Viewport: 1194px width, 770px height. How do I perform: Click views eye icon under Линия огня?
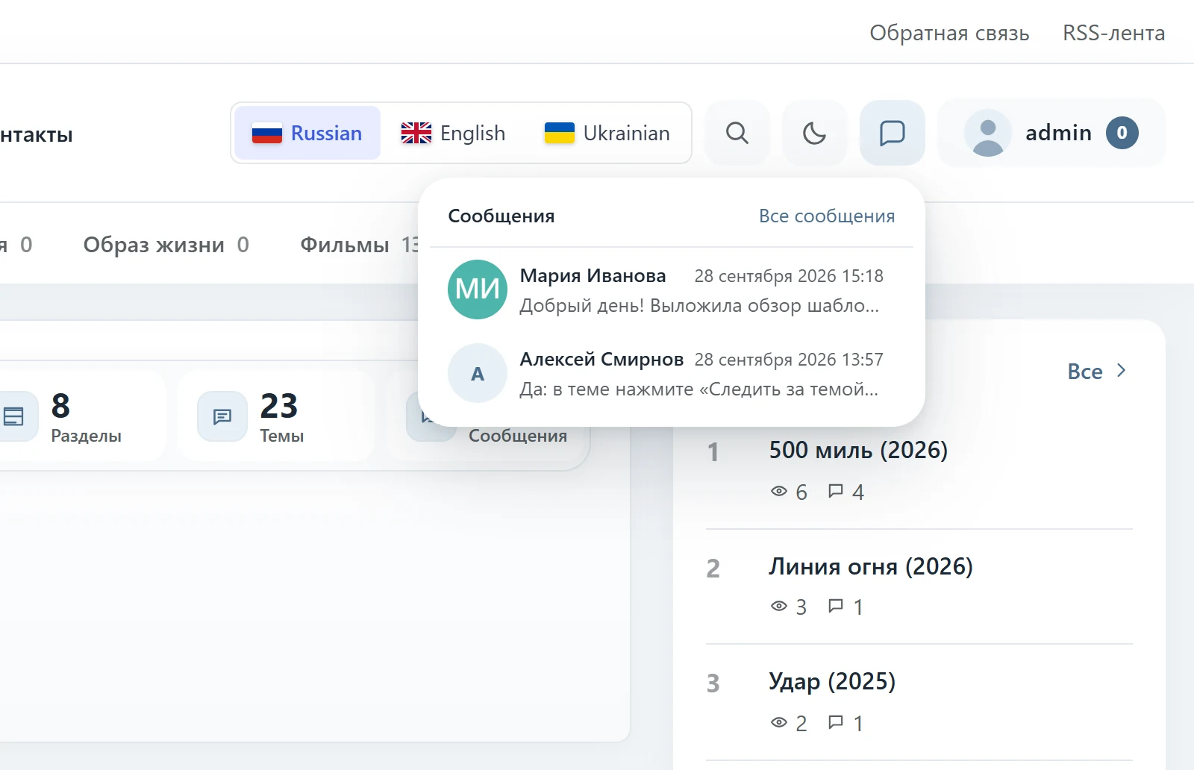[x=779, y=606]
